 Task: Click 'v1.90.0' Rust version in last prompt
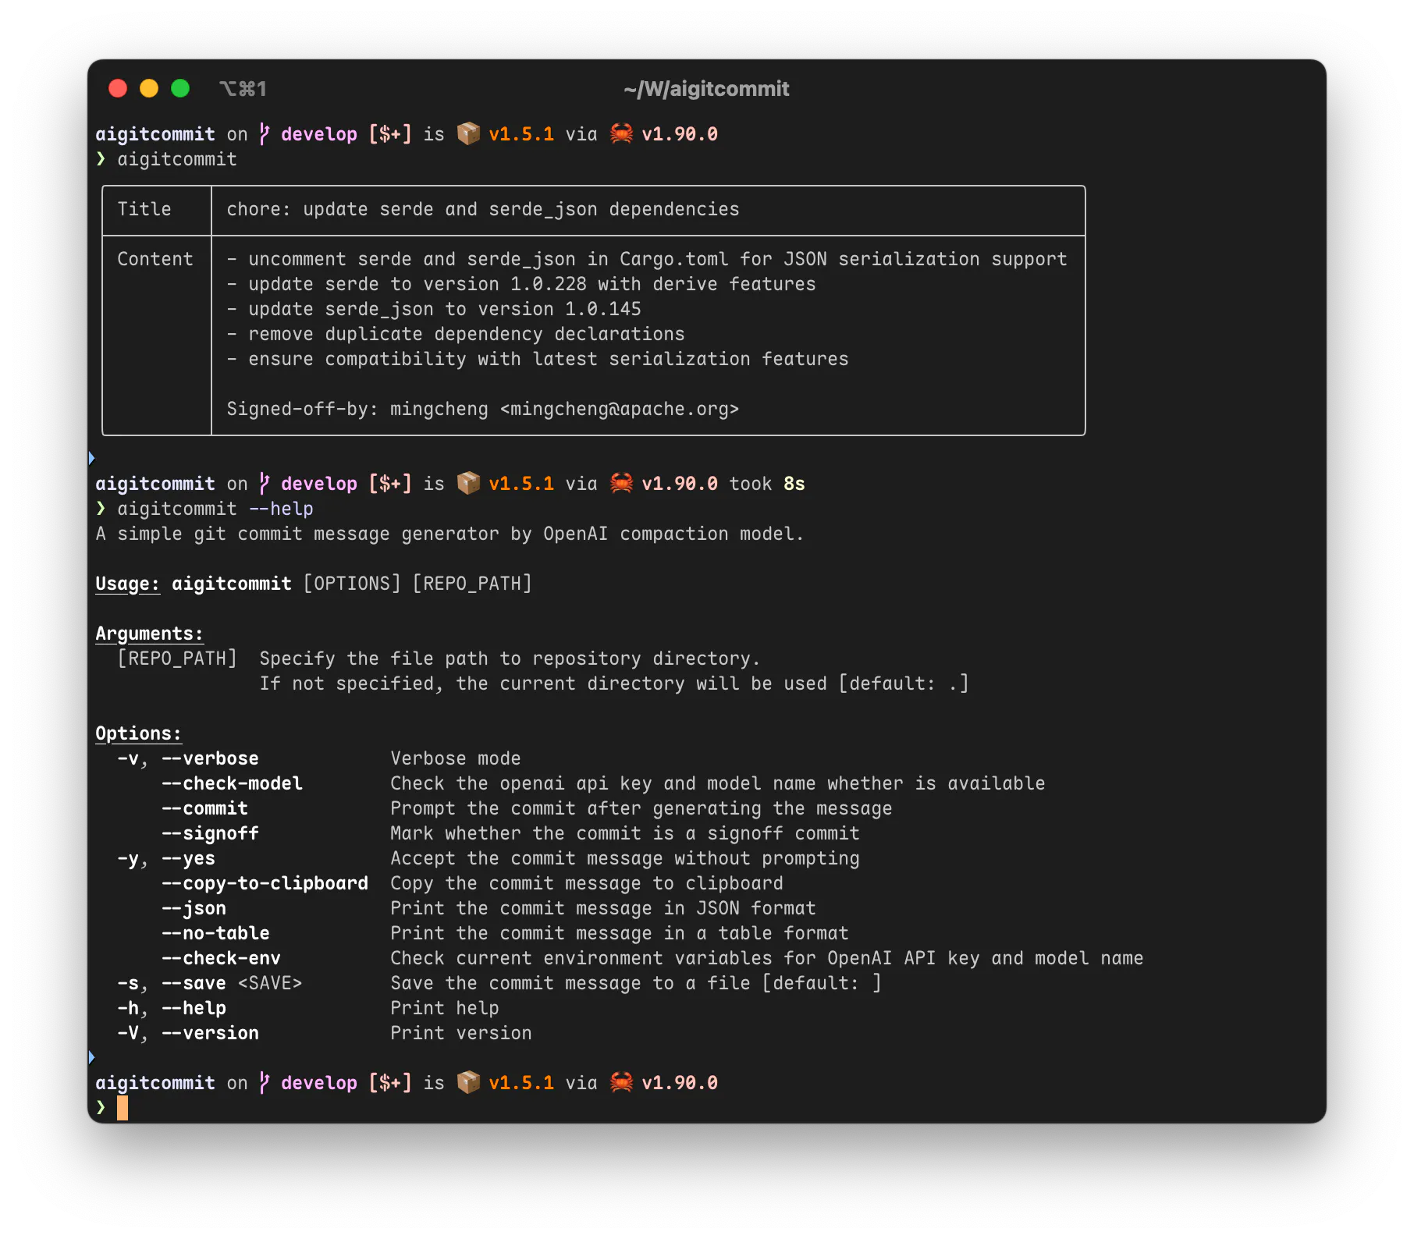(680, 1083)
